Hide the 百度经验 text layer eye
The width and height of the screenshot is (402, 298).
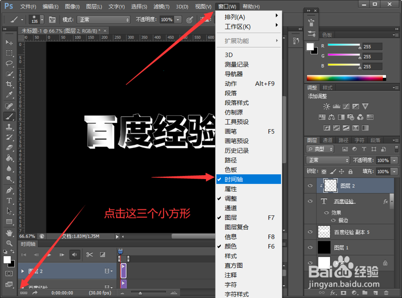pyautogui.click(x=310, y=201)
